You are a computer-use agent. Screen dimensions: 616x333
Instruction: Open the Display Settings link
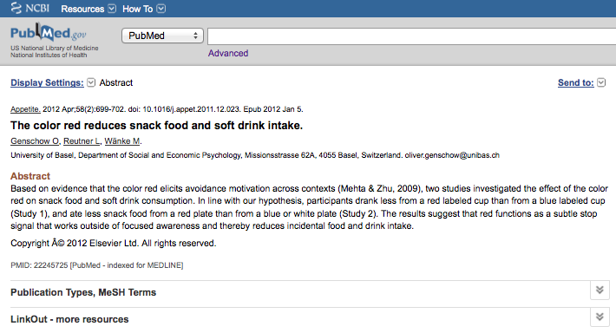point(47,82)
